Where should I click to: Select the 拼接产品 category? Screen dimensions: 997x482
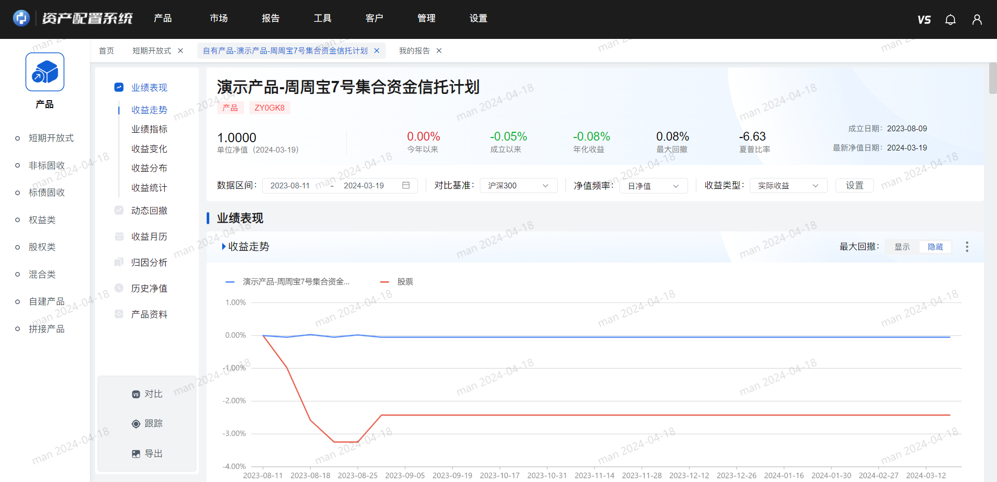(x=47, y=329)
